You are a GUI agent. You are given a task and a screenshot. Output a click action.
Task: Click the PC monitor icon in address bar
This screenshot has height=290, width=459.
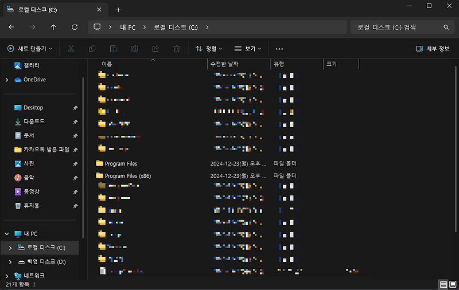97,27
